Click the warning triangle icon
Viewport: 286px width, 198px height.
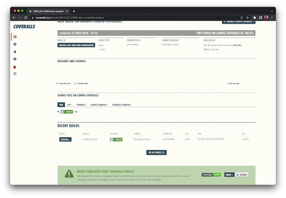(x=69, y=174)
